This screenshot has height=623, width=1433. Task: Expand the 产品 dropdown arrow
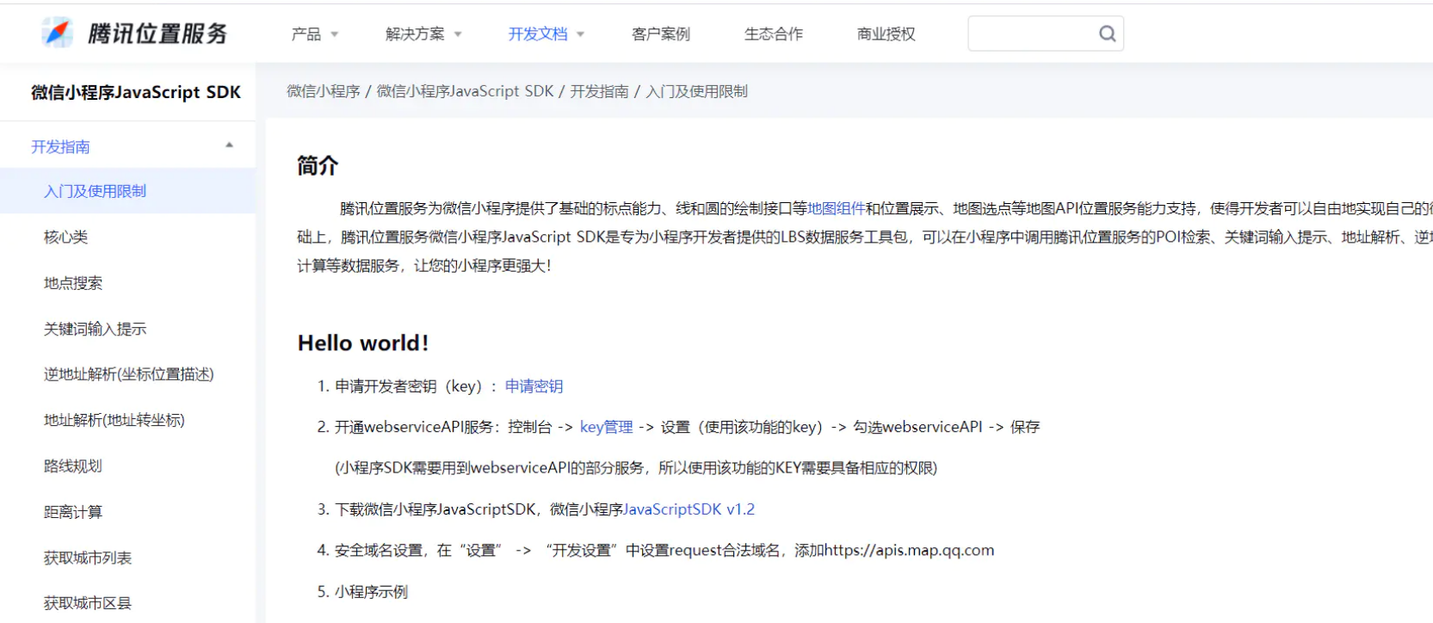(x=335, y=34)
